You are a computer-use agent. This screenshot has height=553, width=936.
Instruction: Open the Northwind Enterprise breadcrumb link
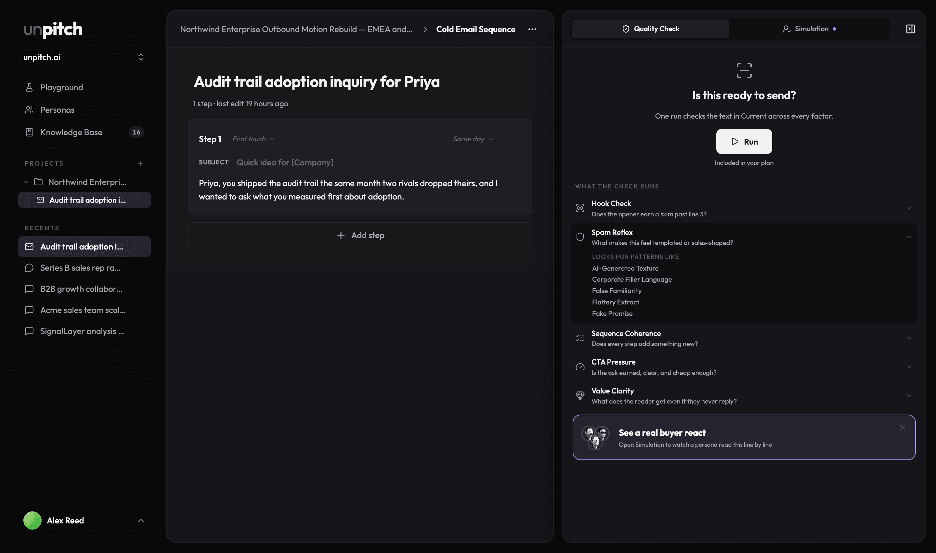(x=296, y=29)
